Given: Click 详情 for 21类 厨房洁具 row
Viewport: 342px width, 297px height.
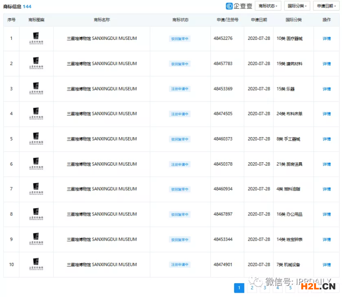Looking at the screenshot, I should (326, 164).
